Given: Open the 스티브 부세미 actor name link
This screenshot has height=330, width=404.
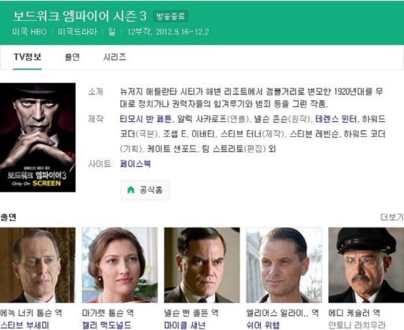Looking at the screenshot, I should coord(24,325).
